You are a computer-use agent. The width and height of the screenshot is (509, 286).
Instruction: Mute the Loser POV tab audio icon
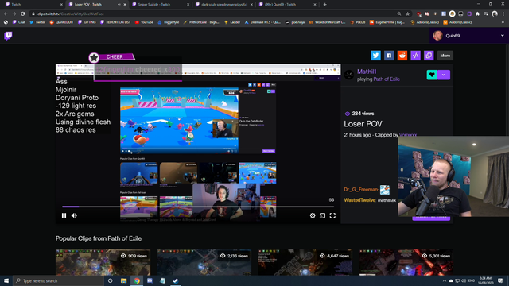119,5
